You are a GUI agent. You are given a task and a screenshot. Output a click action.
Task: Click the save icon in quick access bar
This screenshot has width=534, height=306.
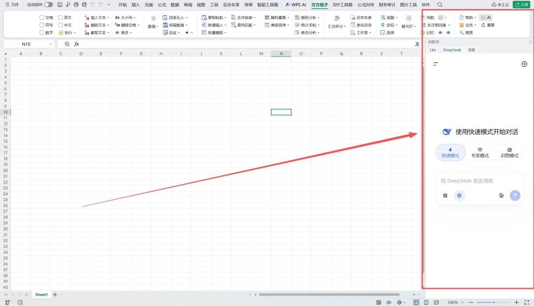60,5
